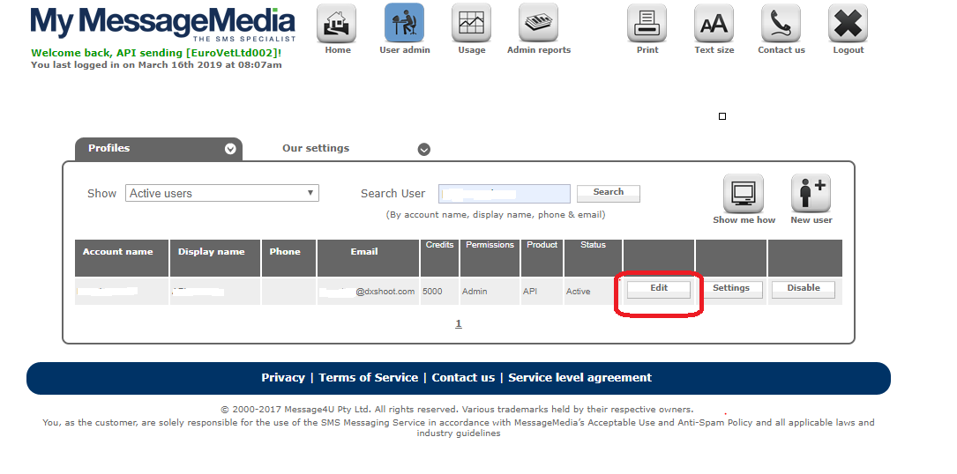957x474 pixels.
Task: Click the Display name column header
Action: point(215,257)
